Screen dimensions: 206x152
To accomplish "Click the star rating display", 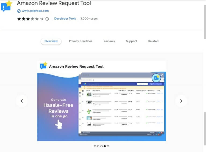I will click(28, 19).
